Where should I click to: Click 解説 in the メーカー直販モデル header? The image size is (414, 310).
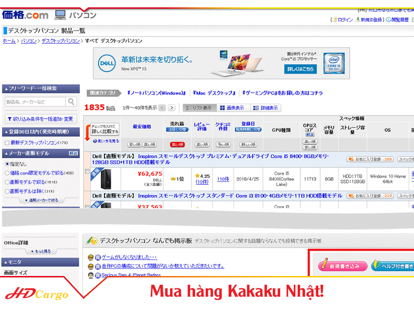(x=73, y=153)
